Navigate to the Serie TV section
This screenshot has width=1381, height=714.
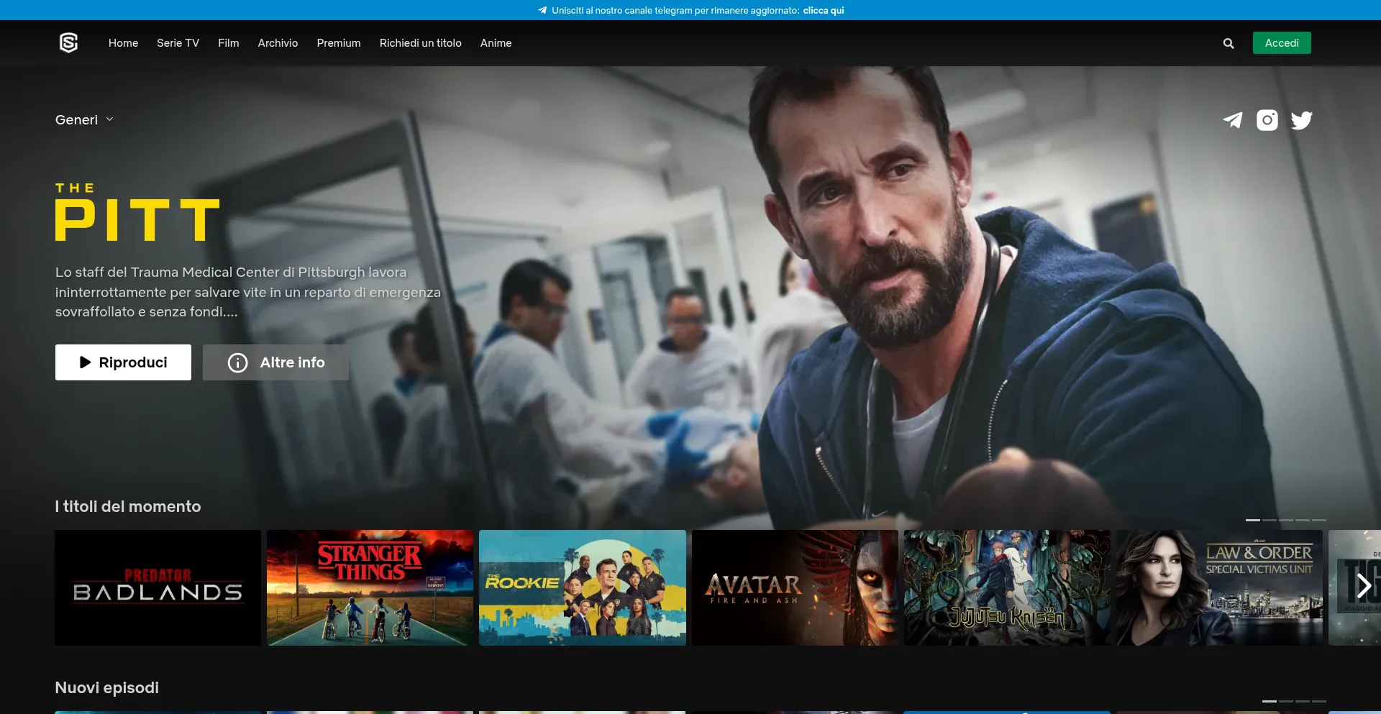[x=177, y=43]
